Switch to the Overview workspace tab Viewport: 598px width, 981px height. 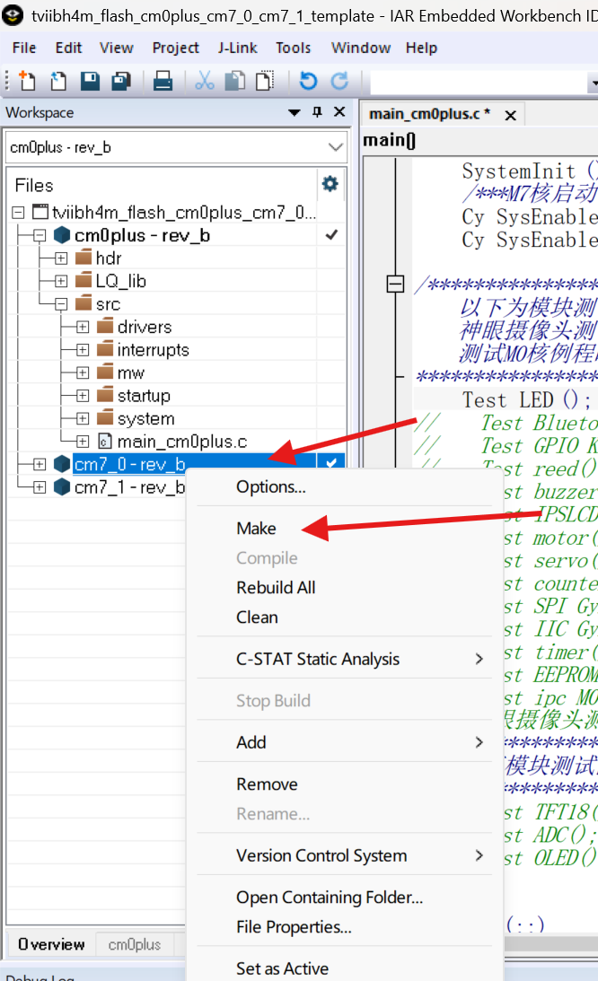tap(51, 944)
